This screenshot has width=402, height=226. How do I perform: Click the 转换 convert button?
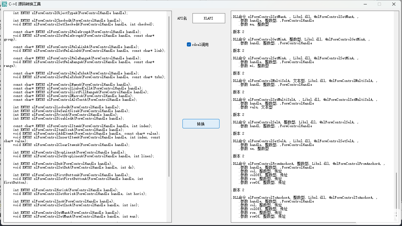(x=201, y=124)
